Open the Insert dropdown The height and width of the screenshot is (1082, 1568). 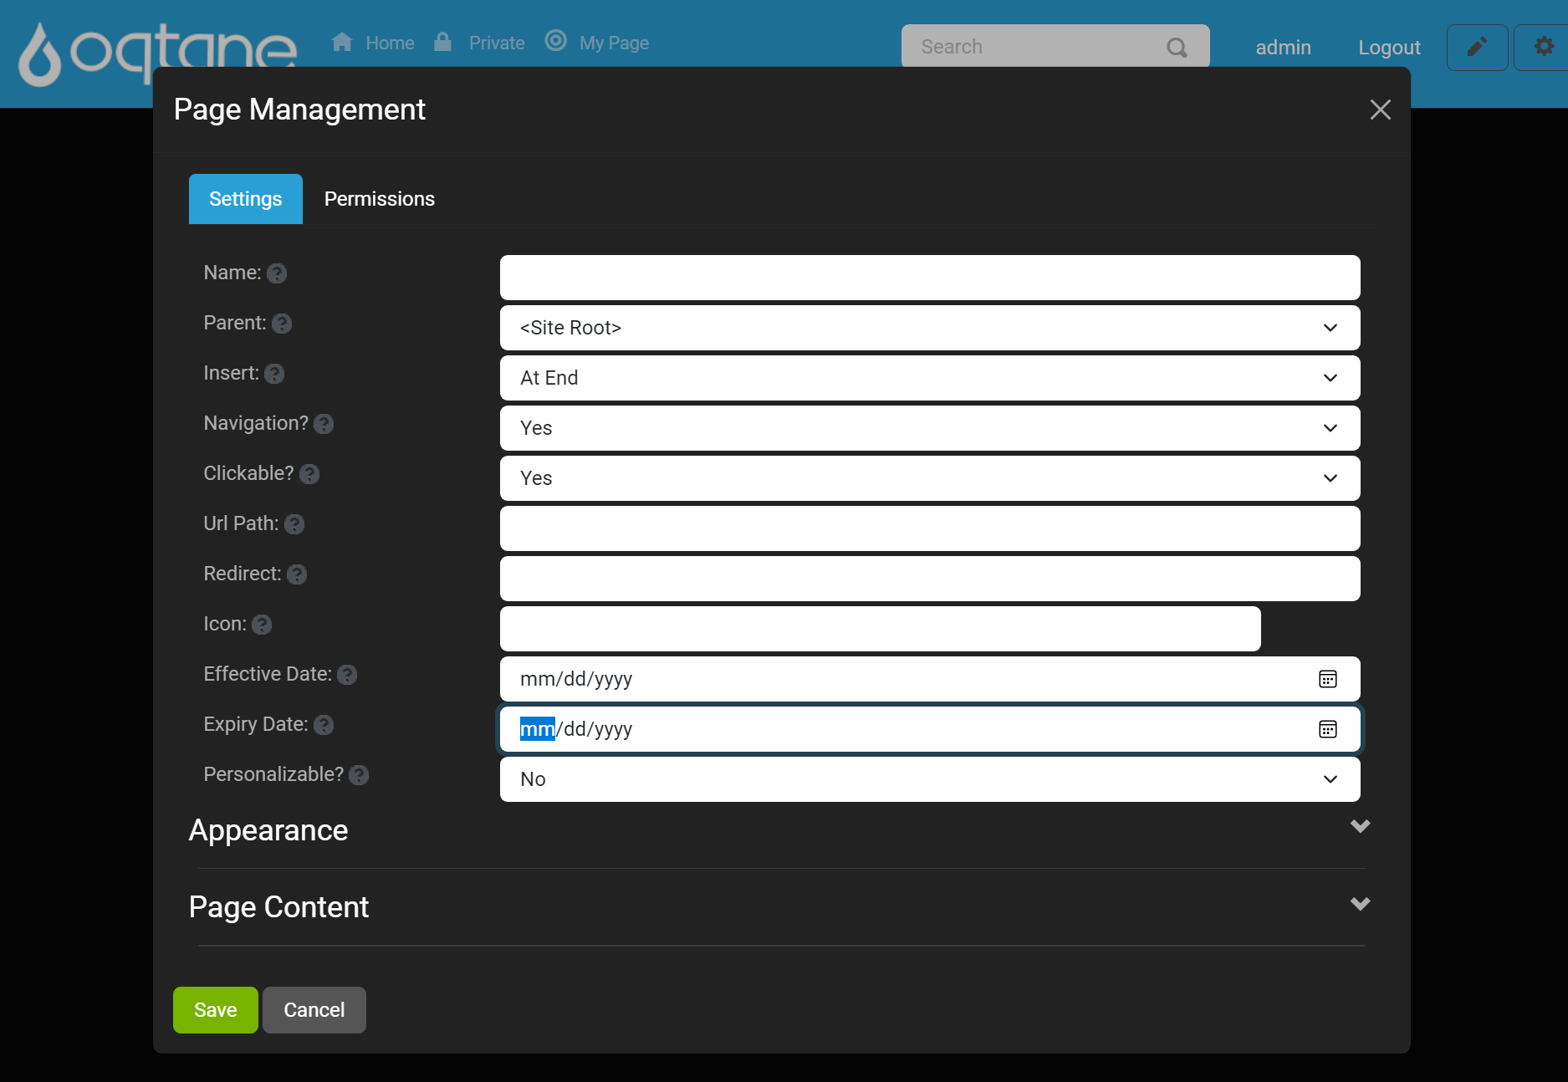point(930,378)
